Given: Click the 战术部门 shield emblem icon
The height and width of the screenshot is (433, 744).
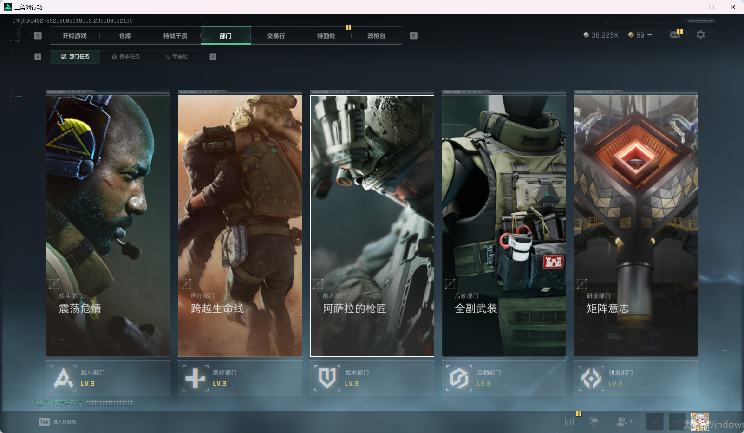Looking at the screenshot, I should 327,378.
